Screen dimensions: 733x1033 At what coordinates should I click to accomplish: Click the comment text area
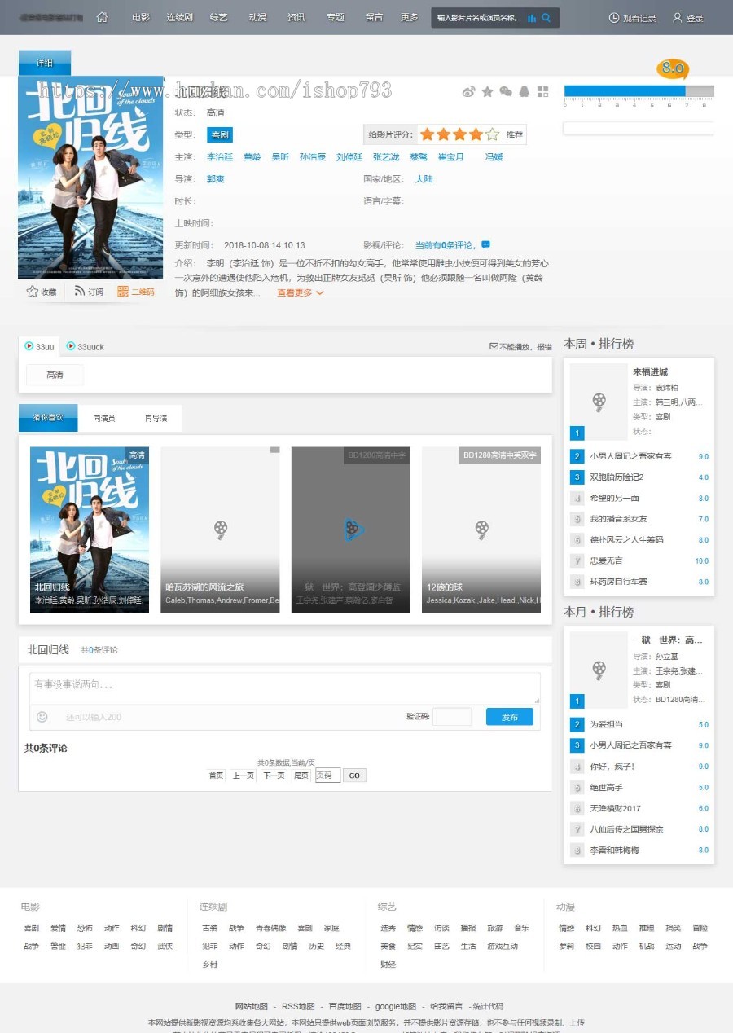click(x=284, y=688)
